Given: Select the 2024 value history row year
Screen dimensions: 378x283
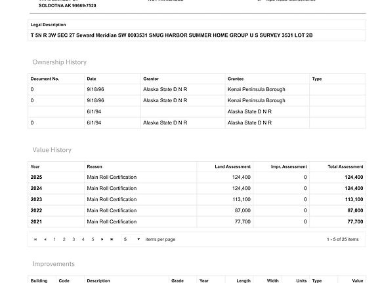Looking at the screenshot, I should (x=36, y=189).
